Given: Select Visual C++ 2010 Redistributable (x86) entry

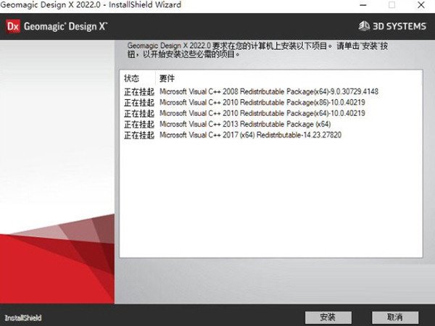Looking at the screenshot, I should [x=261, y=102].
